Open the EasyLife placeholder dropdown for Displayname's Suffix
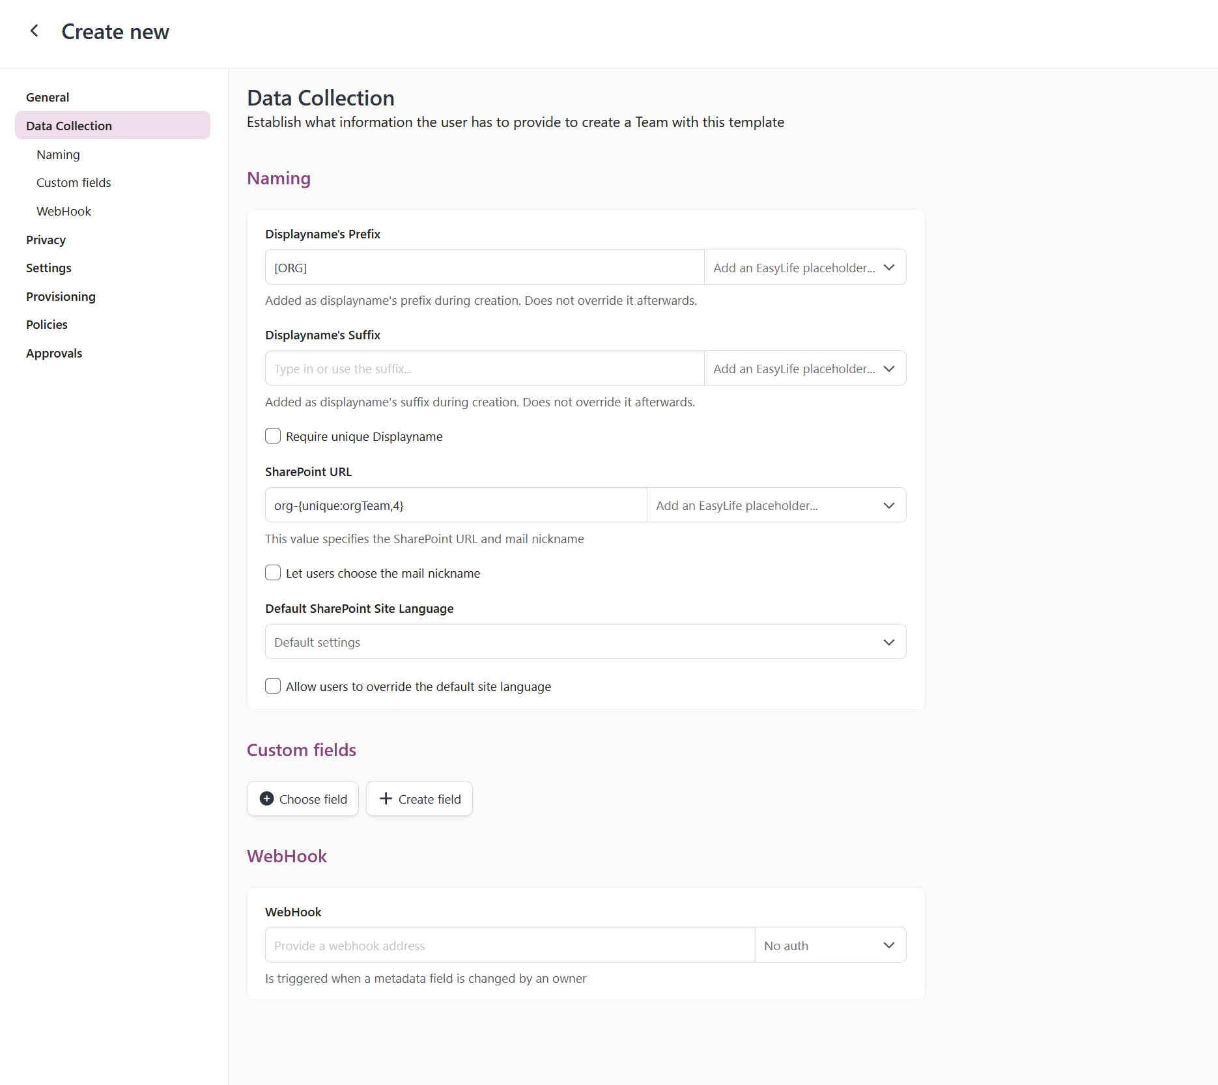1218x1085 pixels. (x=888, y=369)
